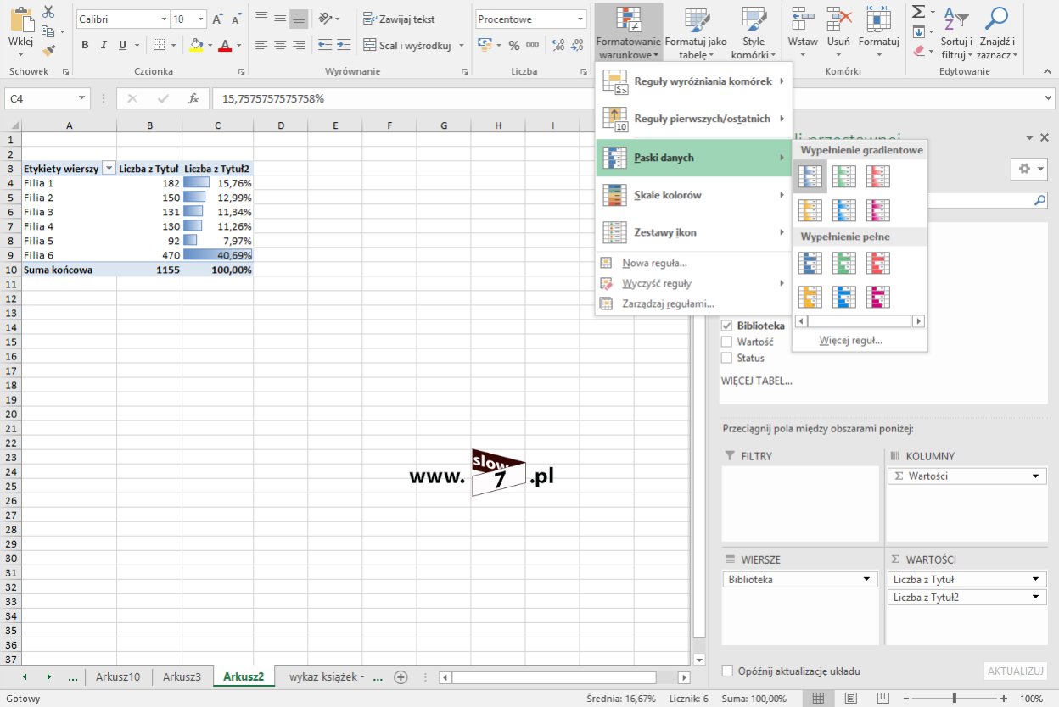Switch to the Arkusz3 sheet tab

182,676
